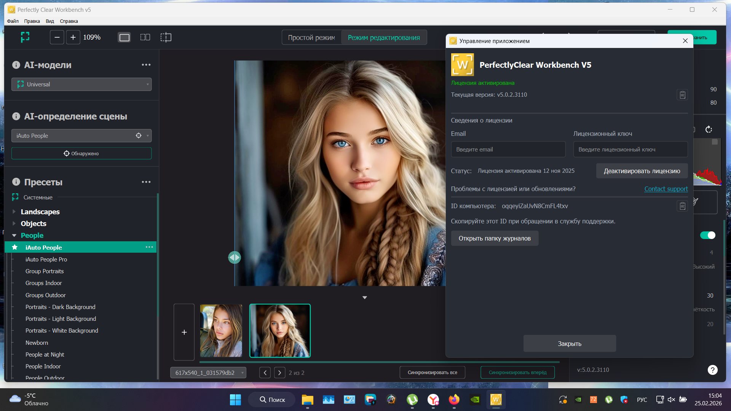Select the split compare view icon
The image size is (731, 411).
(x=166, y=37)
